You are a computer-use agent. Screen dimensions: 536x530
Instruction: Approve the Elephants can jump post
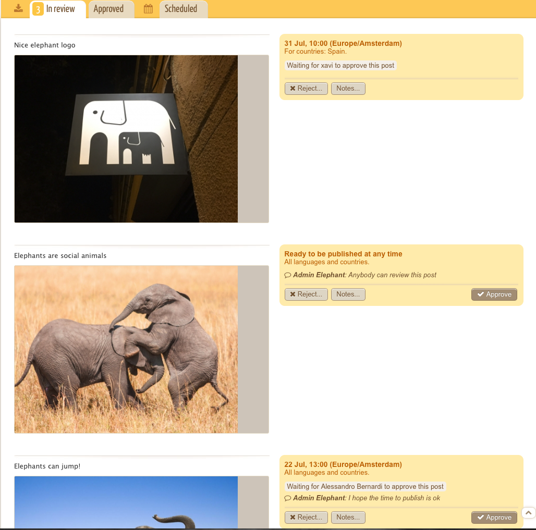tap(494, 517)
